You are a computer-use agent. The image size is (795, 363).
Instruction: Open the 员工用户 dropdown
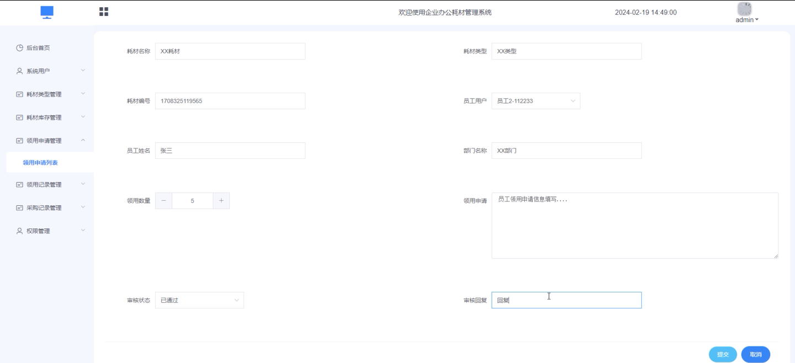point(536,101)
